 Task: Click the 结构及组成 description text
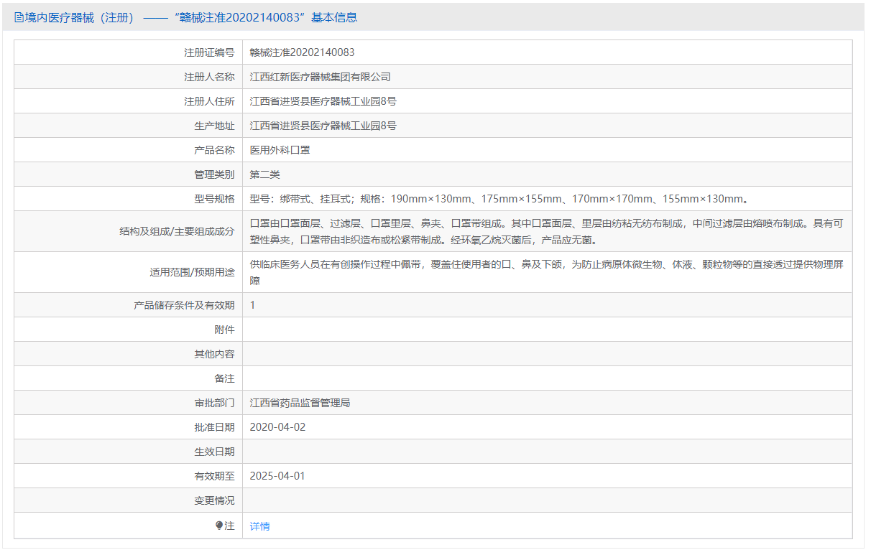click(546, 231)
